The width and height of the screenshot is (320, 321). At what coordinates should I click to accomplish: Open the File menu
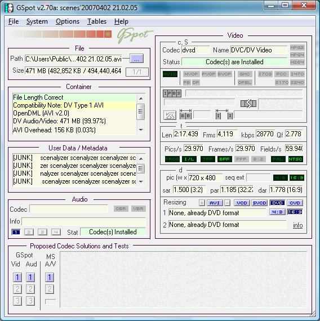(x=14, y=21)
